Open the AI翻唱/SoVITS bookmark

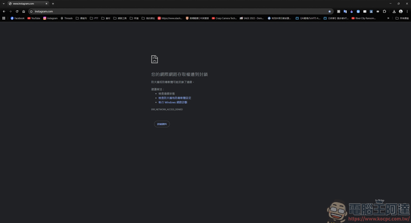click(308, 18)
